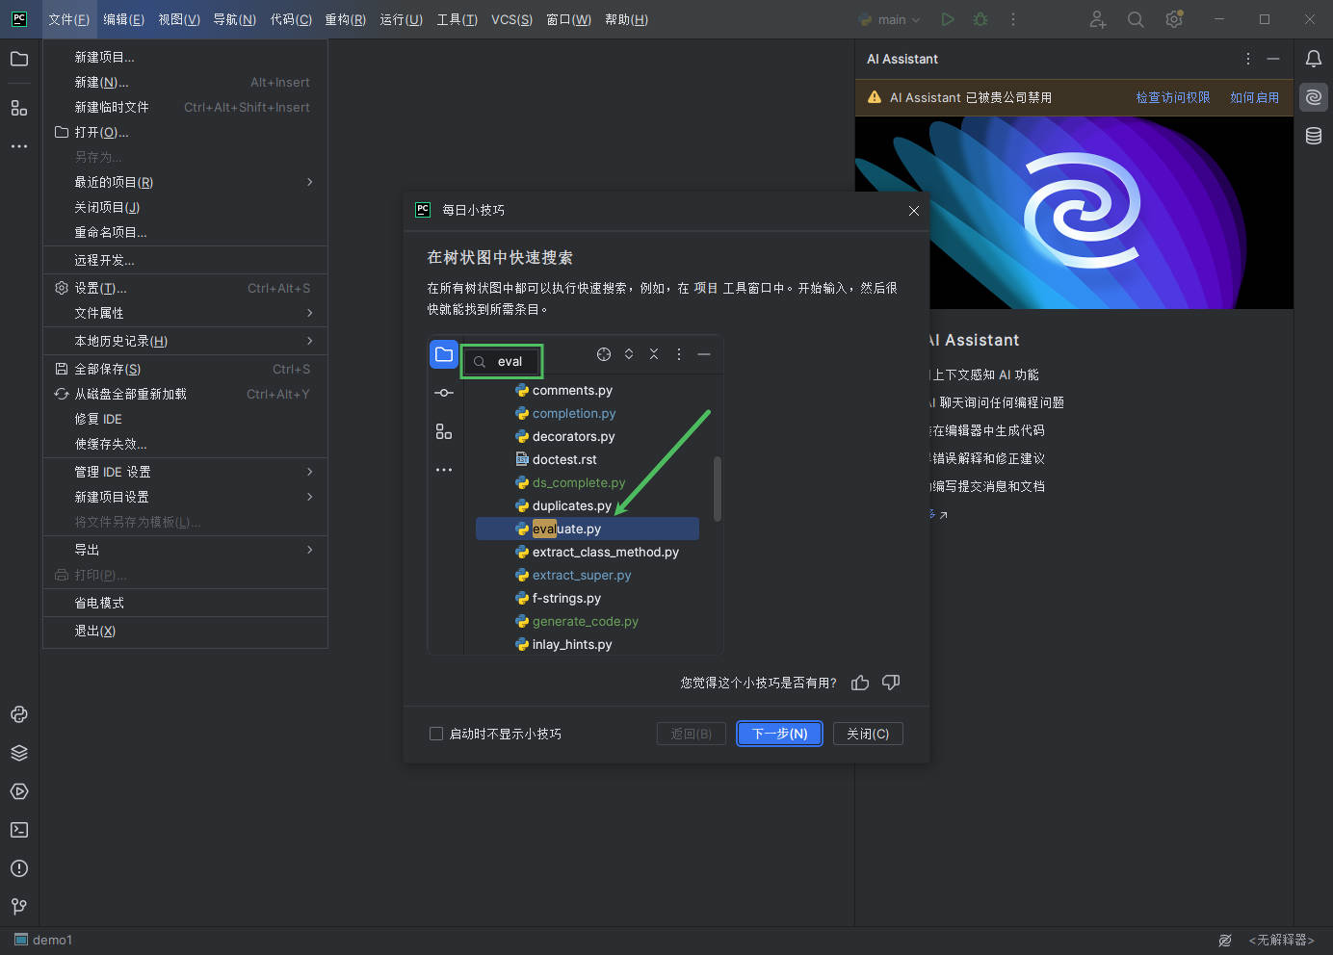Open the 编辑 menu in menu bar
Image resolution: width=1333 pixels, height=955 pixels.
point(123,19)
